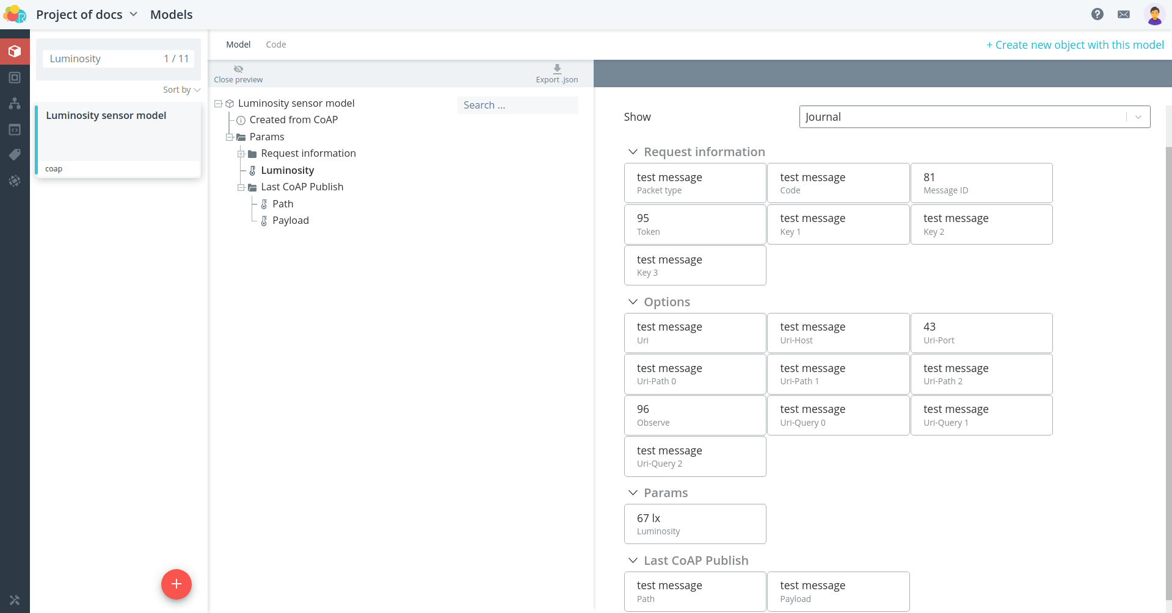Click the Uri-Port widget showing 43
The width and height of the screenshot is (1172, 613).
(x=981, y=333)
